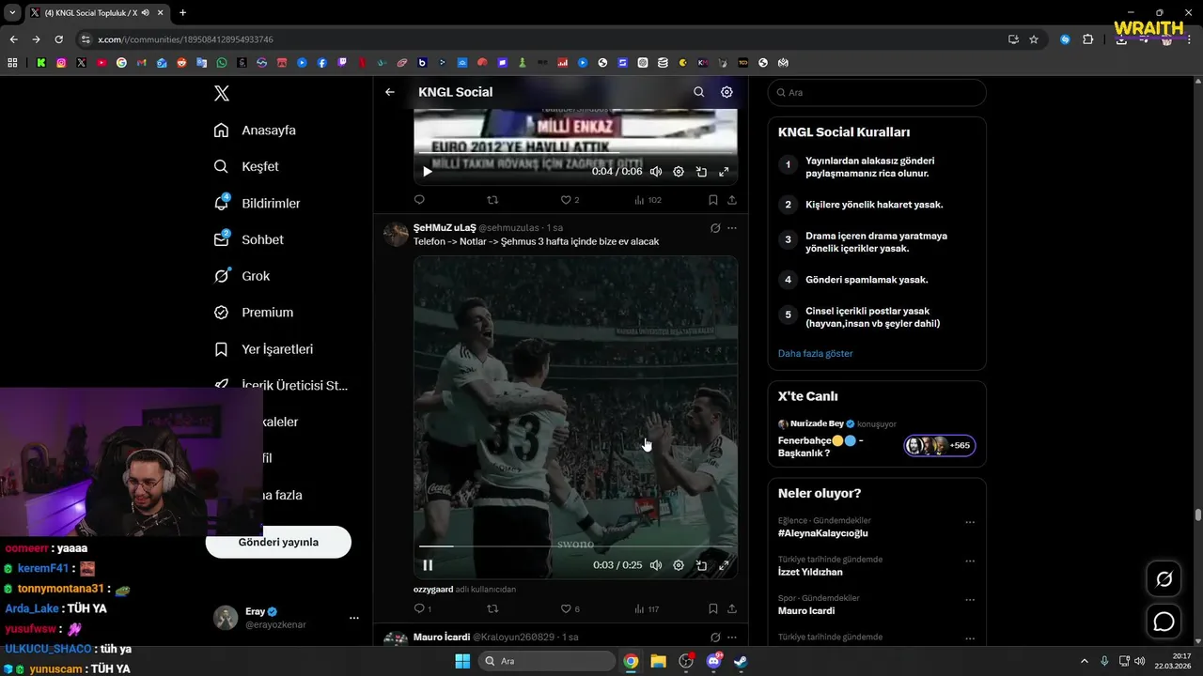
Task: Repost the ŞeHMuZ uLaŞ post
Action: [492, 608]
